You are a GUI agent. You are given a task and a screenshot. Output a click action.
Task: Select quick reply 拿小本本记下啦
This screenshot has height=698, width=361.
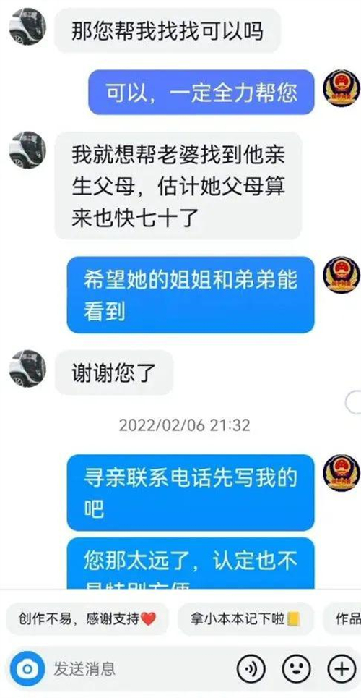click(246, 618)
